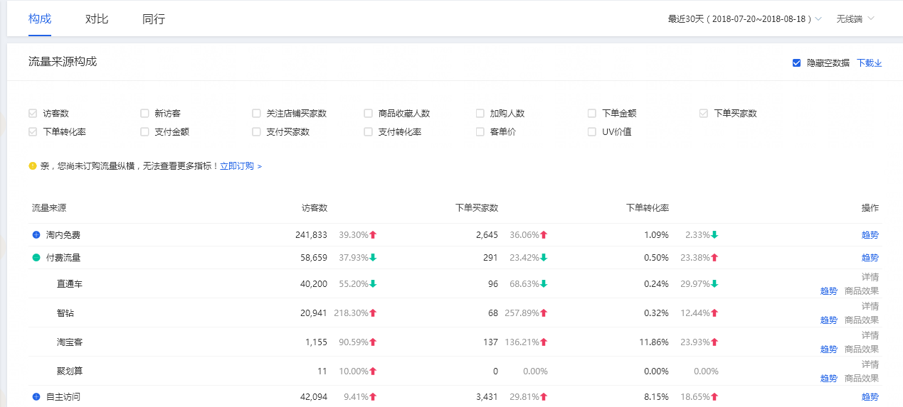Screen dimensions: 903x407
Task: Switch to the 同行 tab
Action: [x=154, y=19]
